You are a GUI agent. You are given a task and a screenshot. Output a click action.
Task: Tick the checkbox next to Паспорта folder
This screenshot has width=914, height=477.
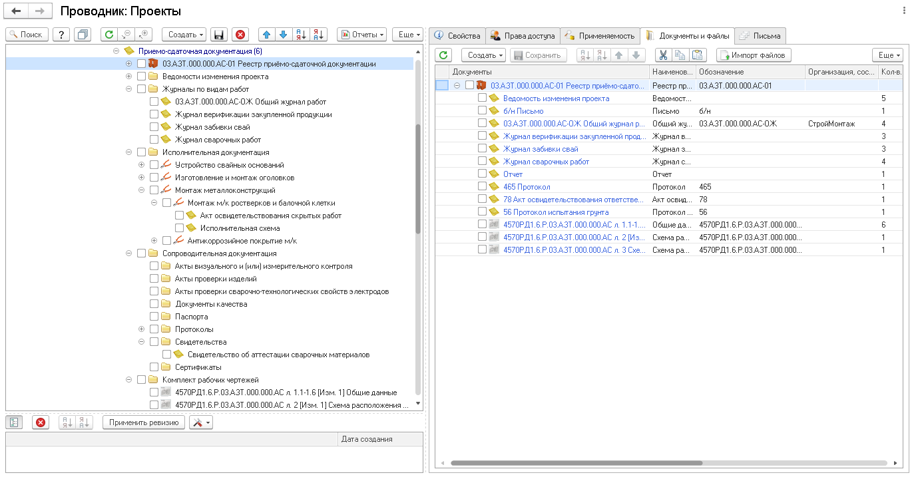point(154,317)
